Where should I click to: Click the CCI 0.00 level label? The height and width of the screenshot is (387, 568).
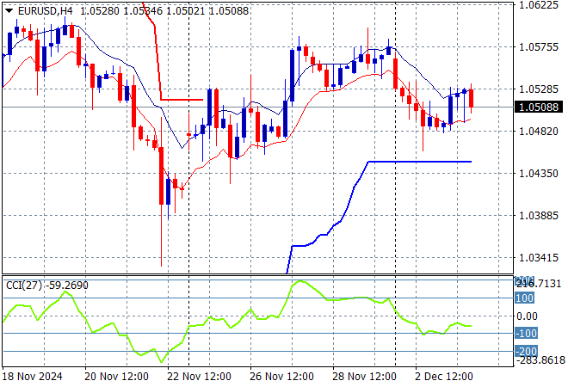tap(527, 316)
